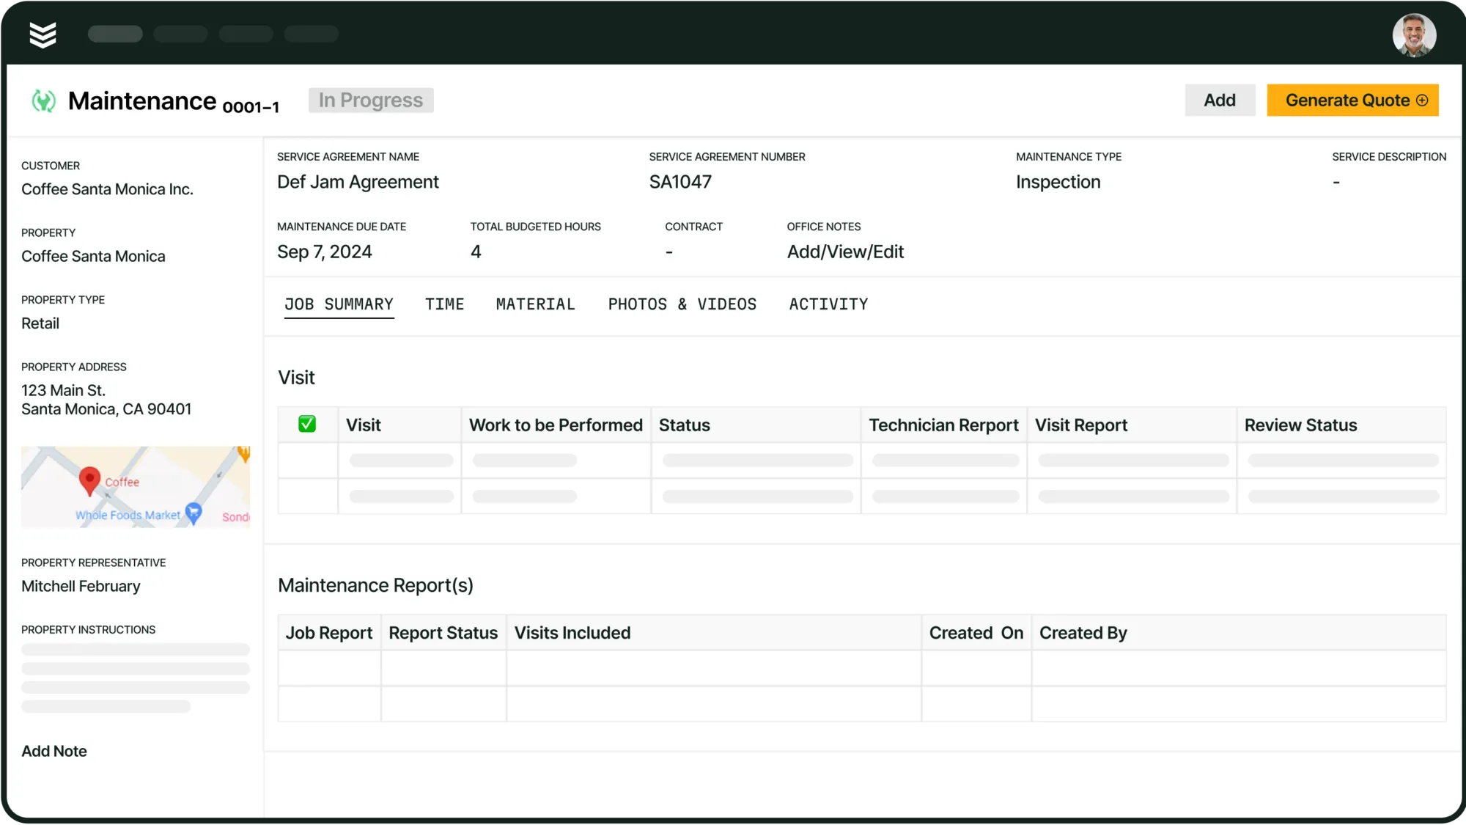Click the red map location pin
The width and height of the screenshot is (1466, 825).
[x=89, y=480]
